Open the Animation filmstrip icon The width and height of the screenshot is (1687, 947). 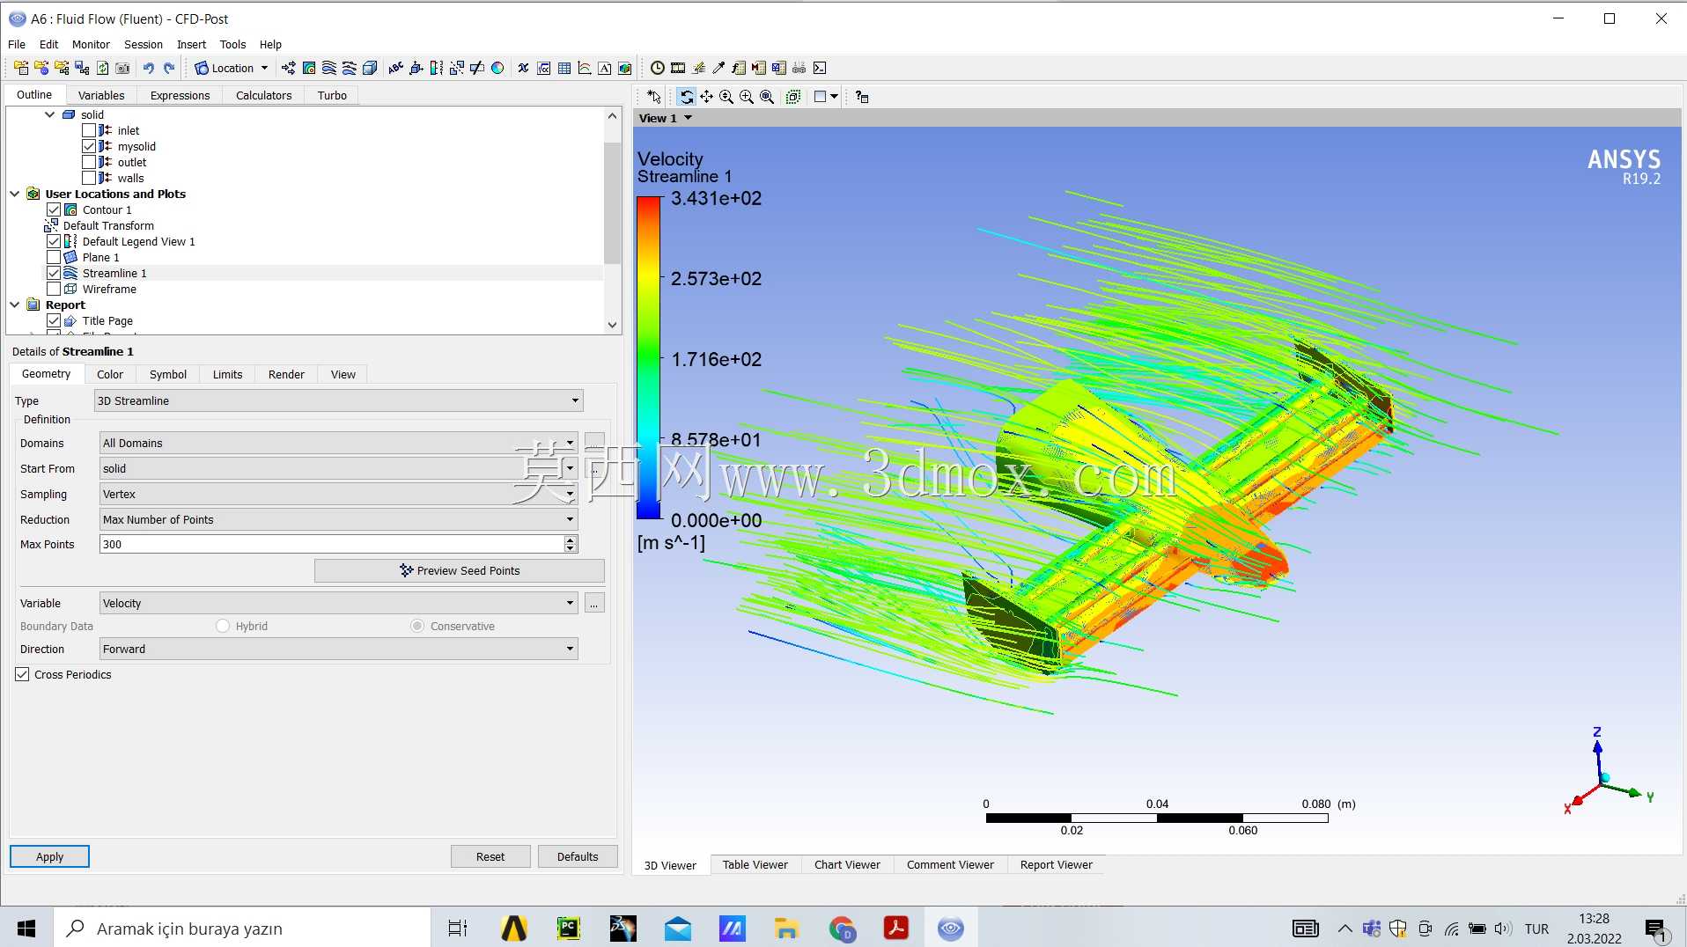pos(678,68)
